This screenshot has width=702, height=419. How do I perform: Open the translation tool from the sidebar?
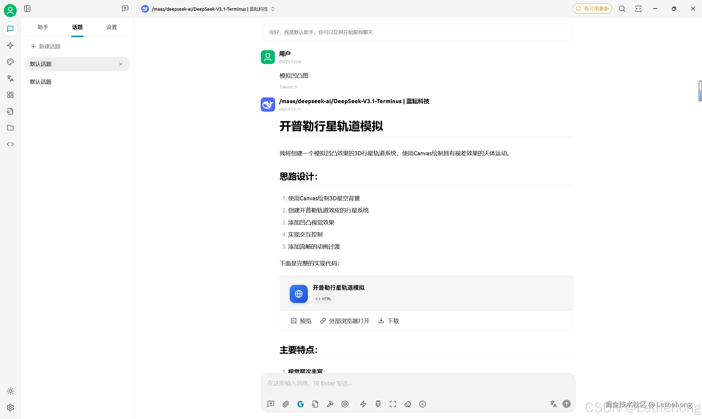pos(10,78)
